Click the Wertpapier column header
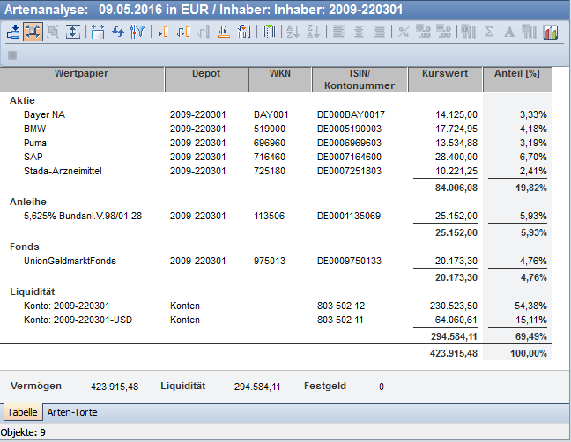 (x=81, y=74)
